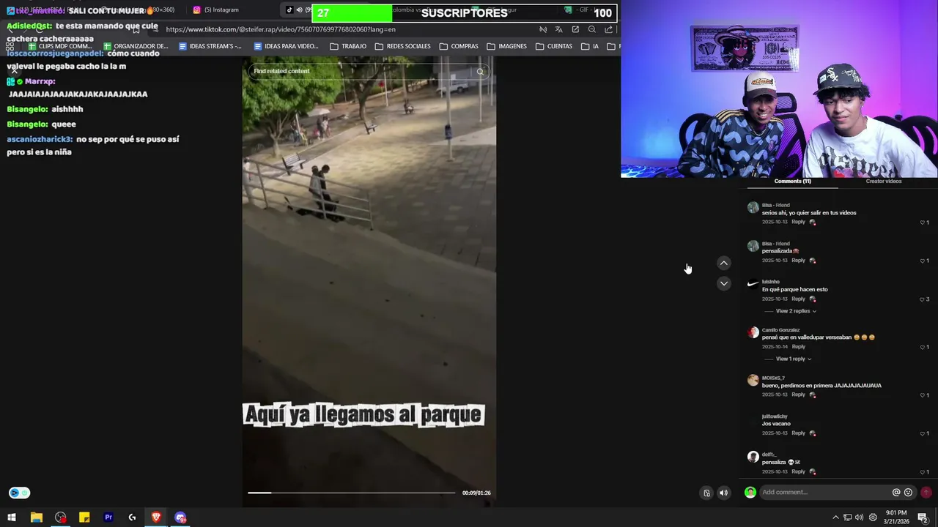The height and width of the screenshot is (527, 938).
Task: Like the MOISXS_7 comment heart
Action: pos(923,395)
